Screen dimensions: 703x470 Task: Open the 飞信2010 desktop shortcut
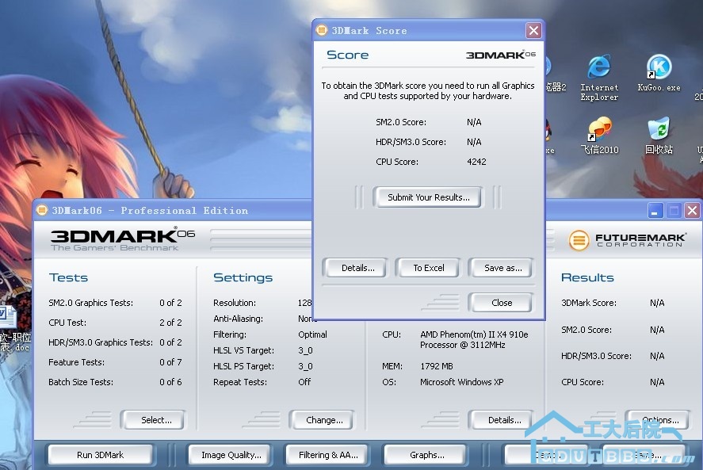pos(599,132)
